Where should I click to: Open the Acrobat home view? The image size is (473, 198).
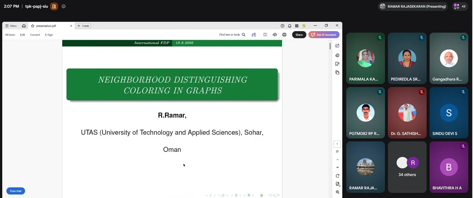click(x=24, y=26)
